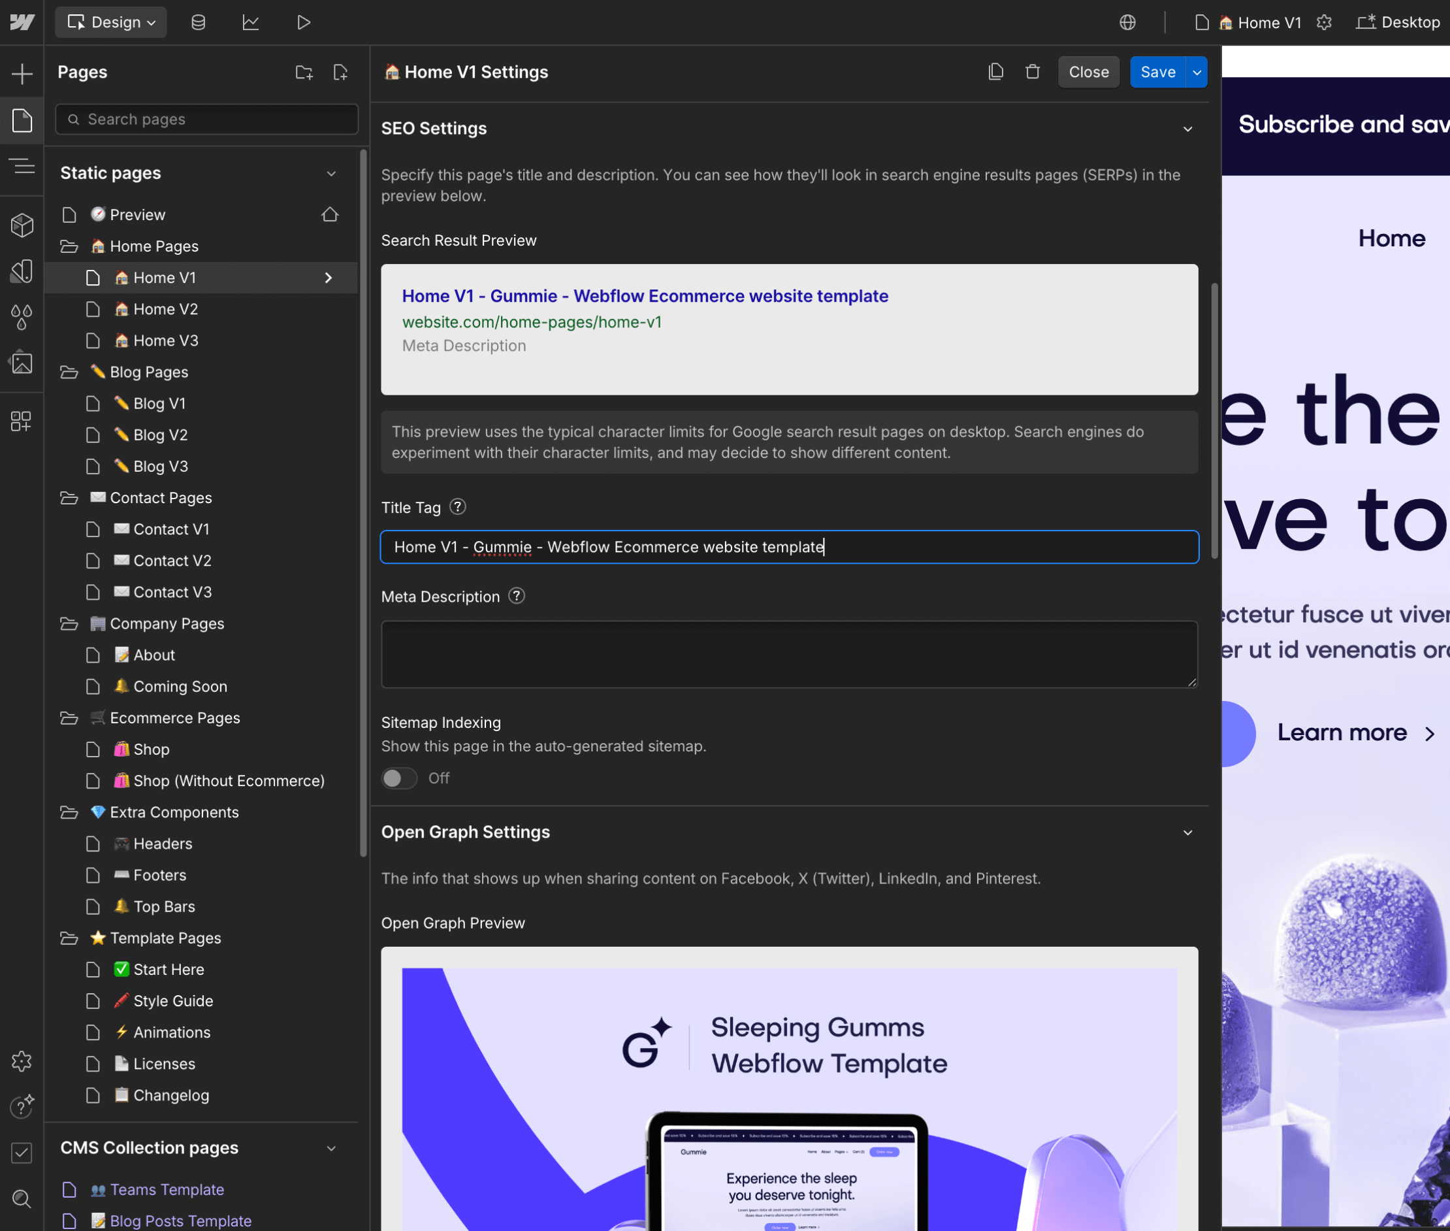This screenshot has height=1231, width=1450.
Task: Collapse the Open Graph Settings section
Action: pyautogui.click(x=1187, y=832)
